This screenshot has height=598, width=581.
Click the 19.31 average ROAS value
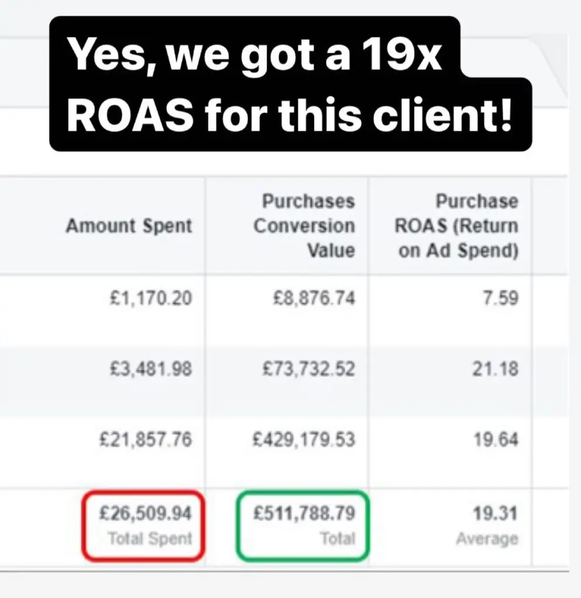(x=495, y=513)
